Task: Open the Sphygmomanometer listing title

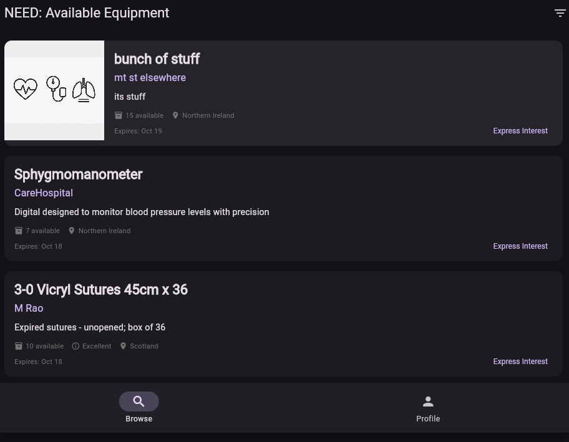Action: pos(79,175)
